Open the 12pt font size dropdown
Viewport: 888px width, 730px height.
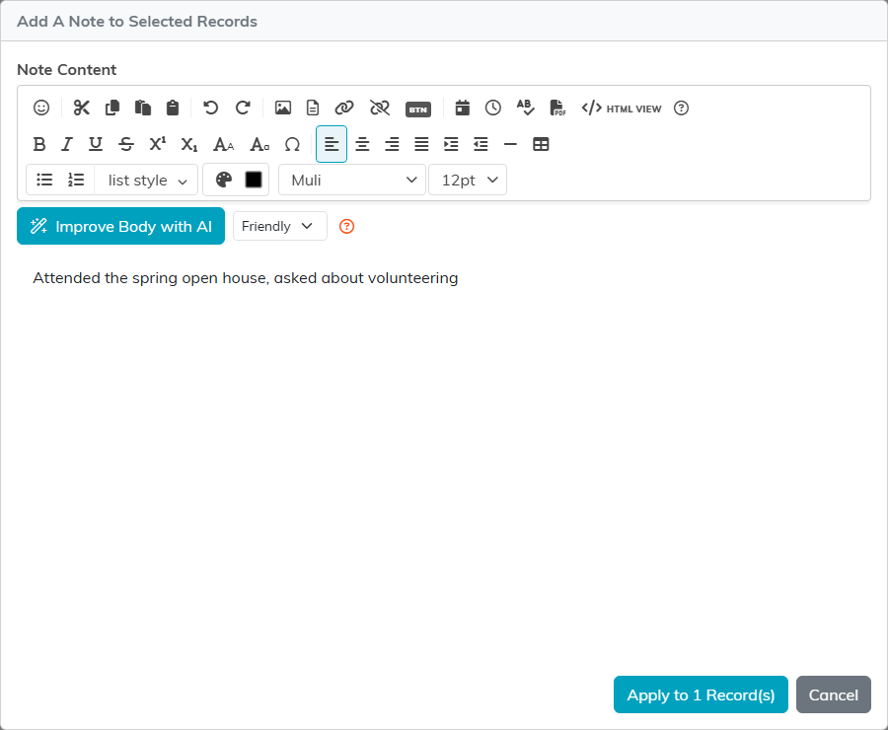468,180
